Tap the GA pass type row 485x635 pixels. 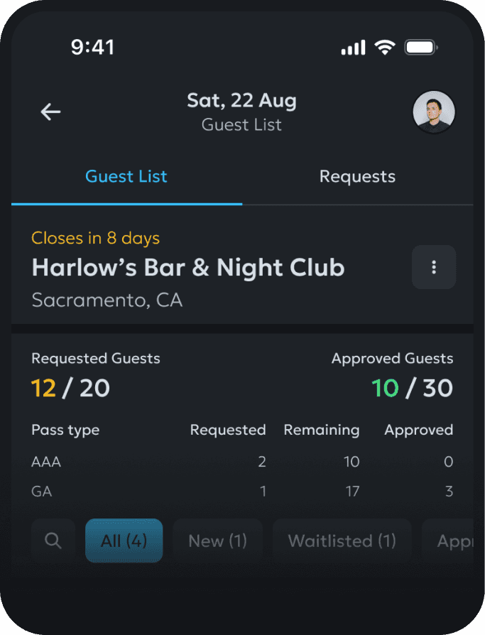[x=241, y=492]
